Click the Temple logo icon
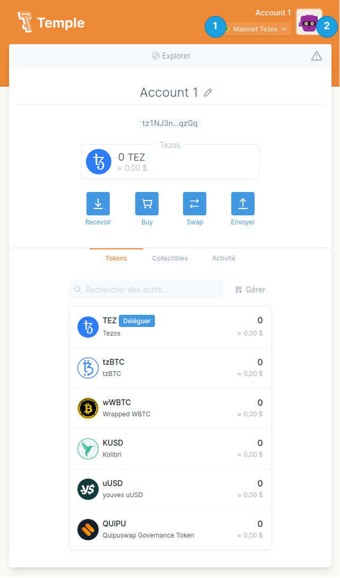The height and width of the screenshot is (578, 340). 25,22
